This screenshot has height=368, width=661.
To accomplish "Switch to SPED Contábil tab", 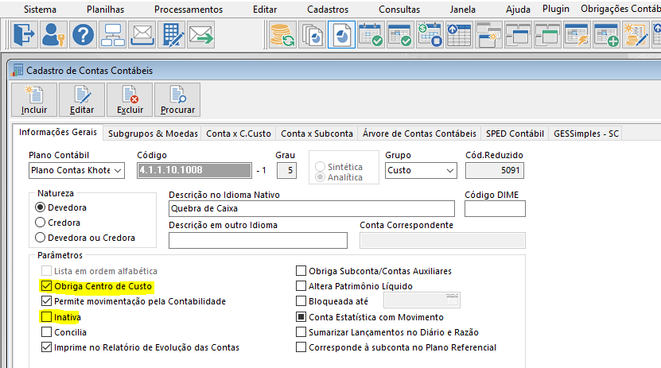I will pyautogui.click(x=515, y=134).
